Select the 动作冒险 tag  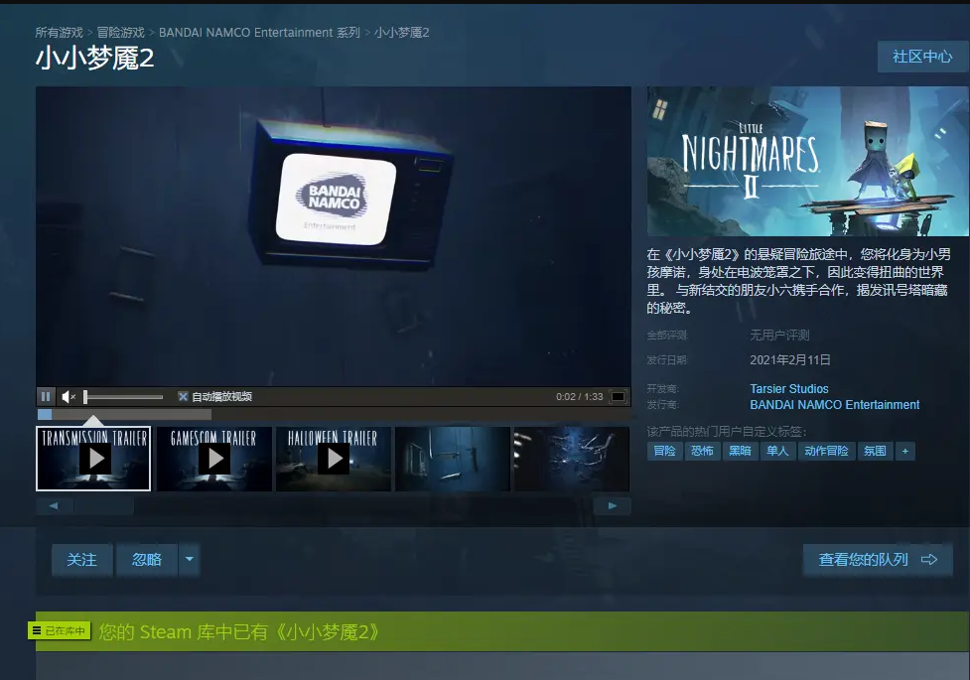tap(826, 451)
